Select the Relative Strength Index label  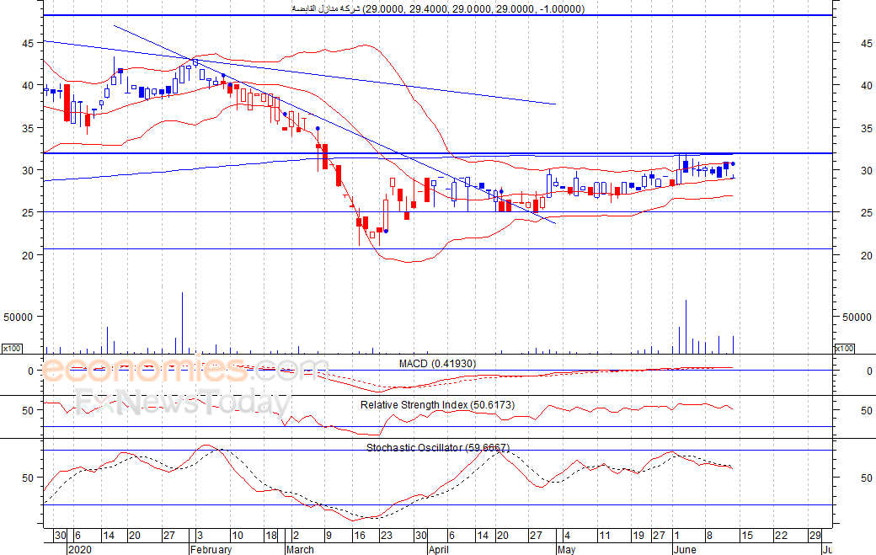coord(437,405)
